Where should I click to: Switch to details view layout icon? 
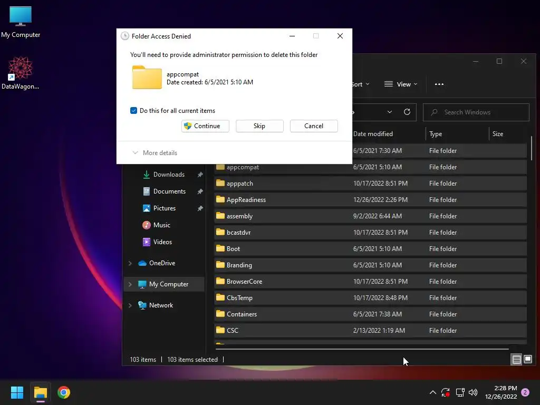[516, 360]
